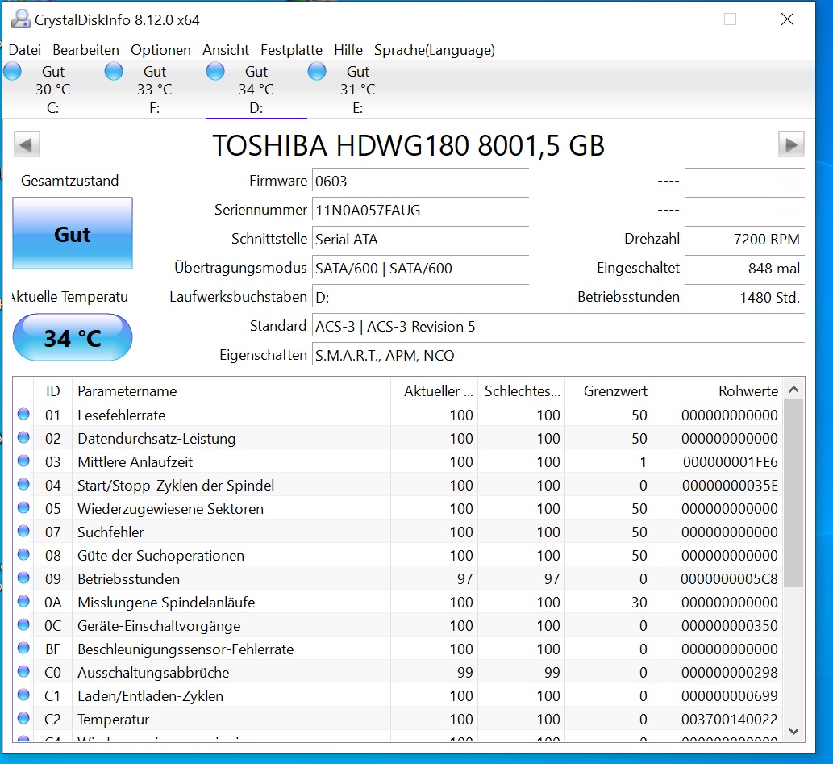Click status orb of Mittlere Anlaufzeit row
833x764 pixels.
(x=23, y=461)
